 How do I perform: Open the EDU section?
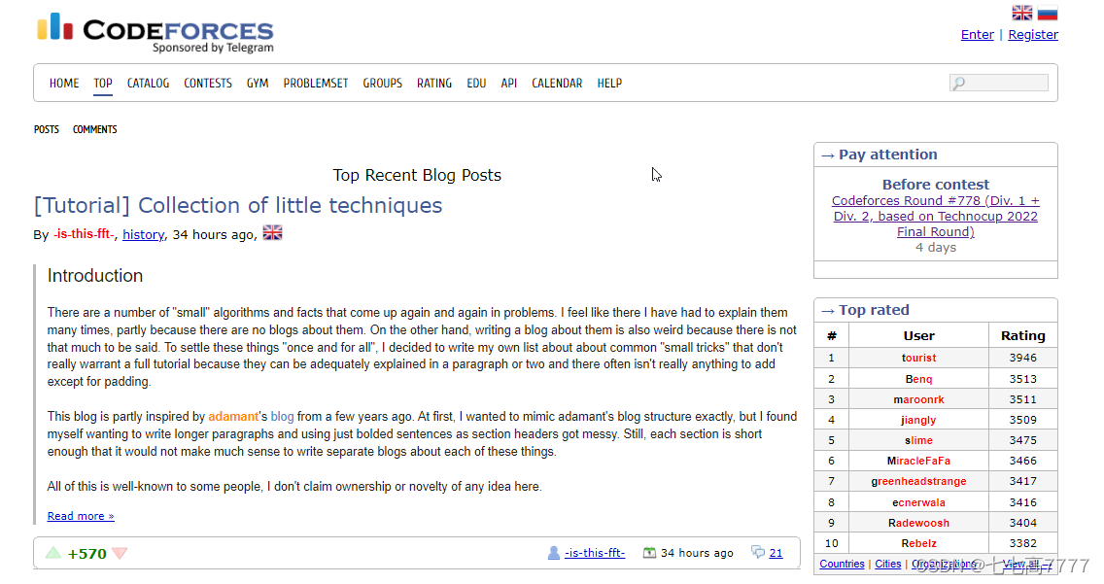click(x=476, y=83)
